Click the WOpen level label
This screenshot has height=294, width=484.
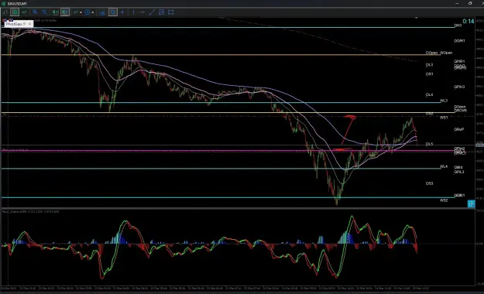coord(446,53)
